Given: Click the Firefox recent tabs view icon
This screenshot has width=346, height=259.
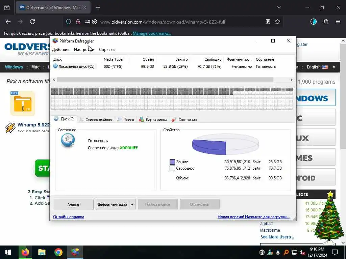Looking at the screenshot, I should (7, 7).
